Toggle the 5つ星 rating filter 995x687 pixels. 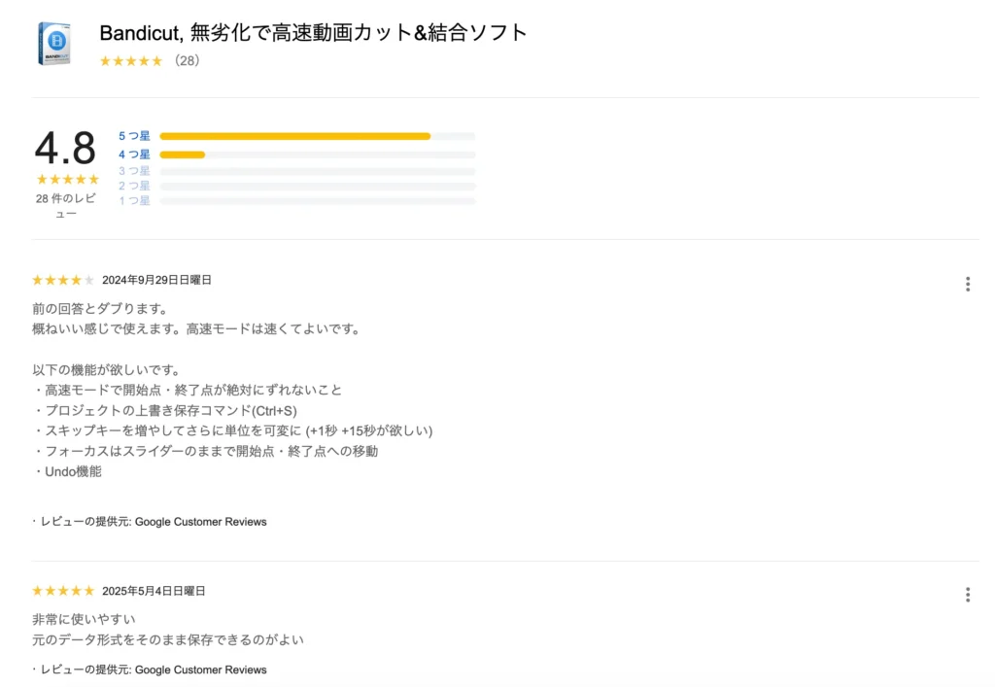pyautogui.click(x=132, y=136)
